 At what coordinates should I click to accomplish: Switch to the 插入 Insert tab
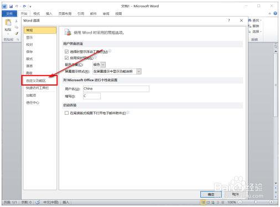click(x=49, y=13)
